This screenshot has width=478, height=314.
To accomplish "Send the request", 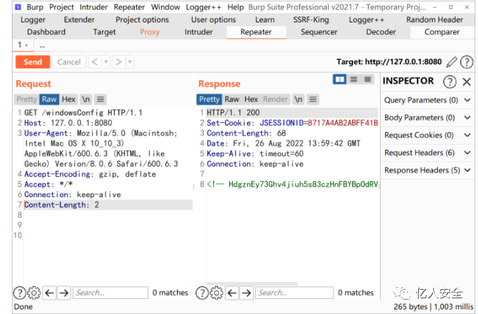I will tap(33, 62).
